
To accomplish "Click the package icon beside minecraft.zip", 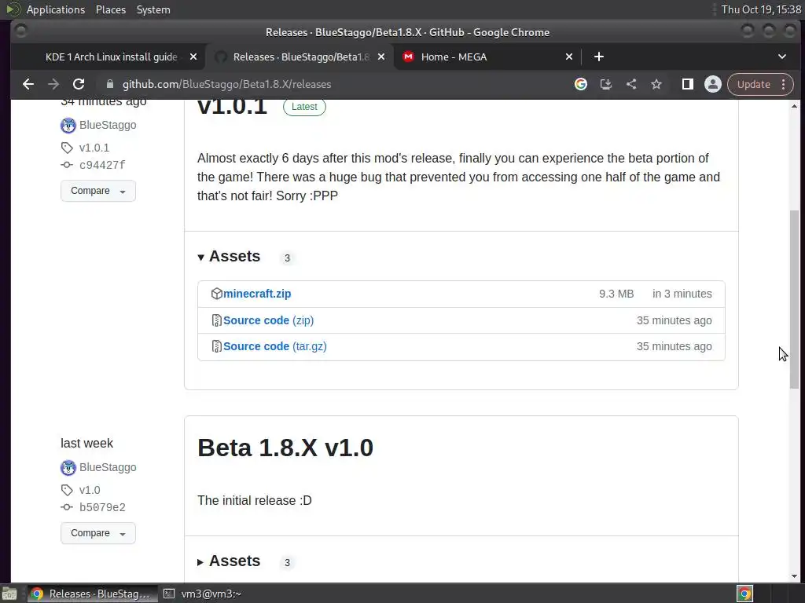I will click(x=217, y=294).
